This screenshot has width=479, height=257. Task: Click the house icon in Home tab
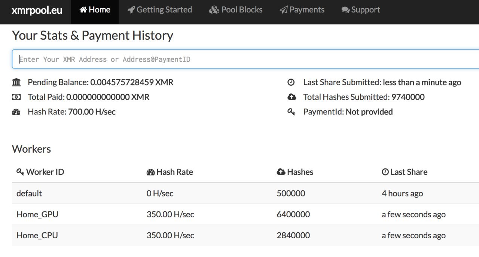pos(83,10)
